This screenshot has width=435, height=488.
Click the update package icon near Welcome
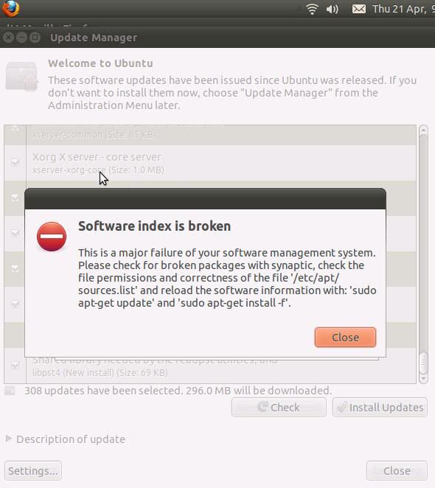(22, 76)
